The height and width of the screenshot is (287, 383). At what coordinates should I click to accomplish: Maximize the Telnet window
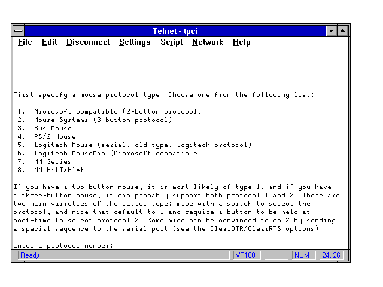coord(342,30)
